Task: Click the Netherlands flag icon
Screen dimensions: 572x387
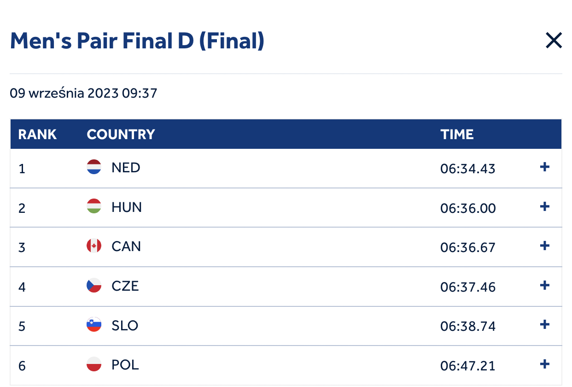Action: pos(94,167)
